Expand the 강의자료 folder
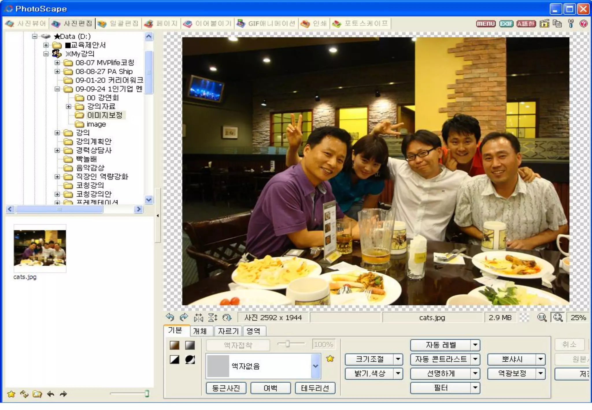The height and width of the screenshot is (410, 592). [69, 106]
